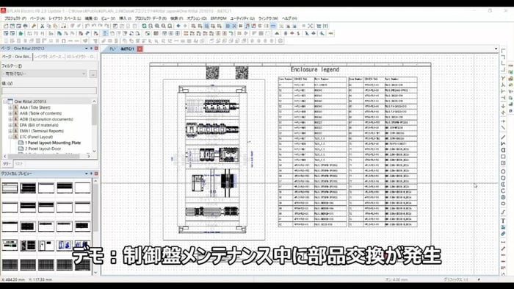This screenshot has width=514, height=289.
Task: Switch to the 3D レイアウト panel tab
Action: coord(81,57)
